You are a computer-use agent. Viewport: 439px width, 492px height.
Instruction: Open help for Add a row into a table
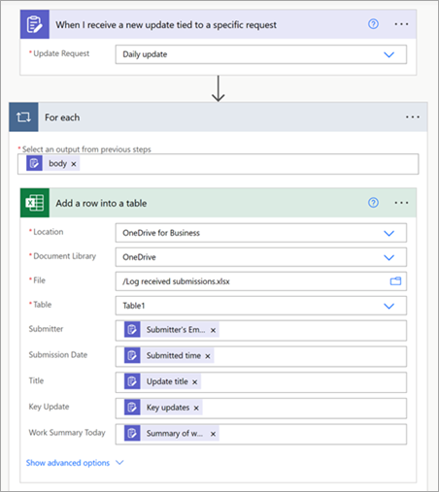click(373, 203)
